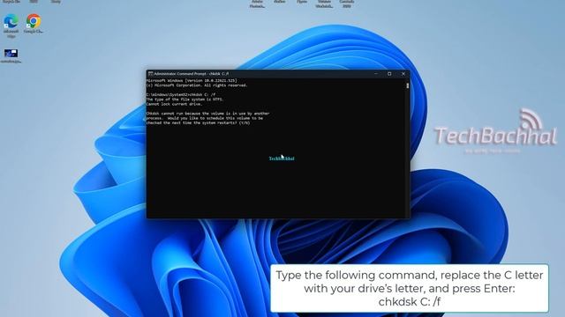
Task: Click the '(Y/N)' prompt line in console
Action: point(198,122)
